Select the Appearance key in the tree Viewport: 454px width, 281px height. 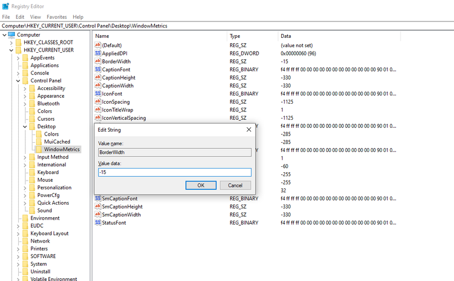(51, 96)
